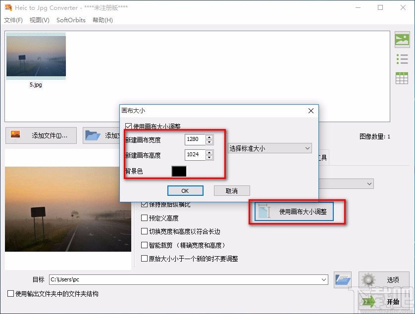Expand the destination path dropdown
The height and width of the screenshot is (314, 415).
click(x=323, y=279)
